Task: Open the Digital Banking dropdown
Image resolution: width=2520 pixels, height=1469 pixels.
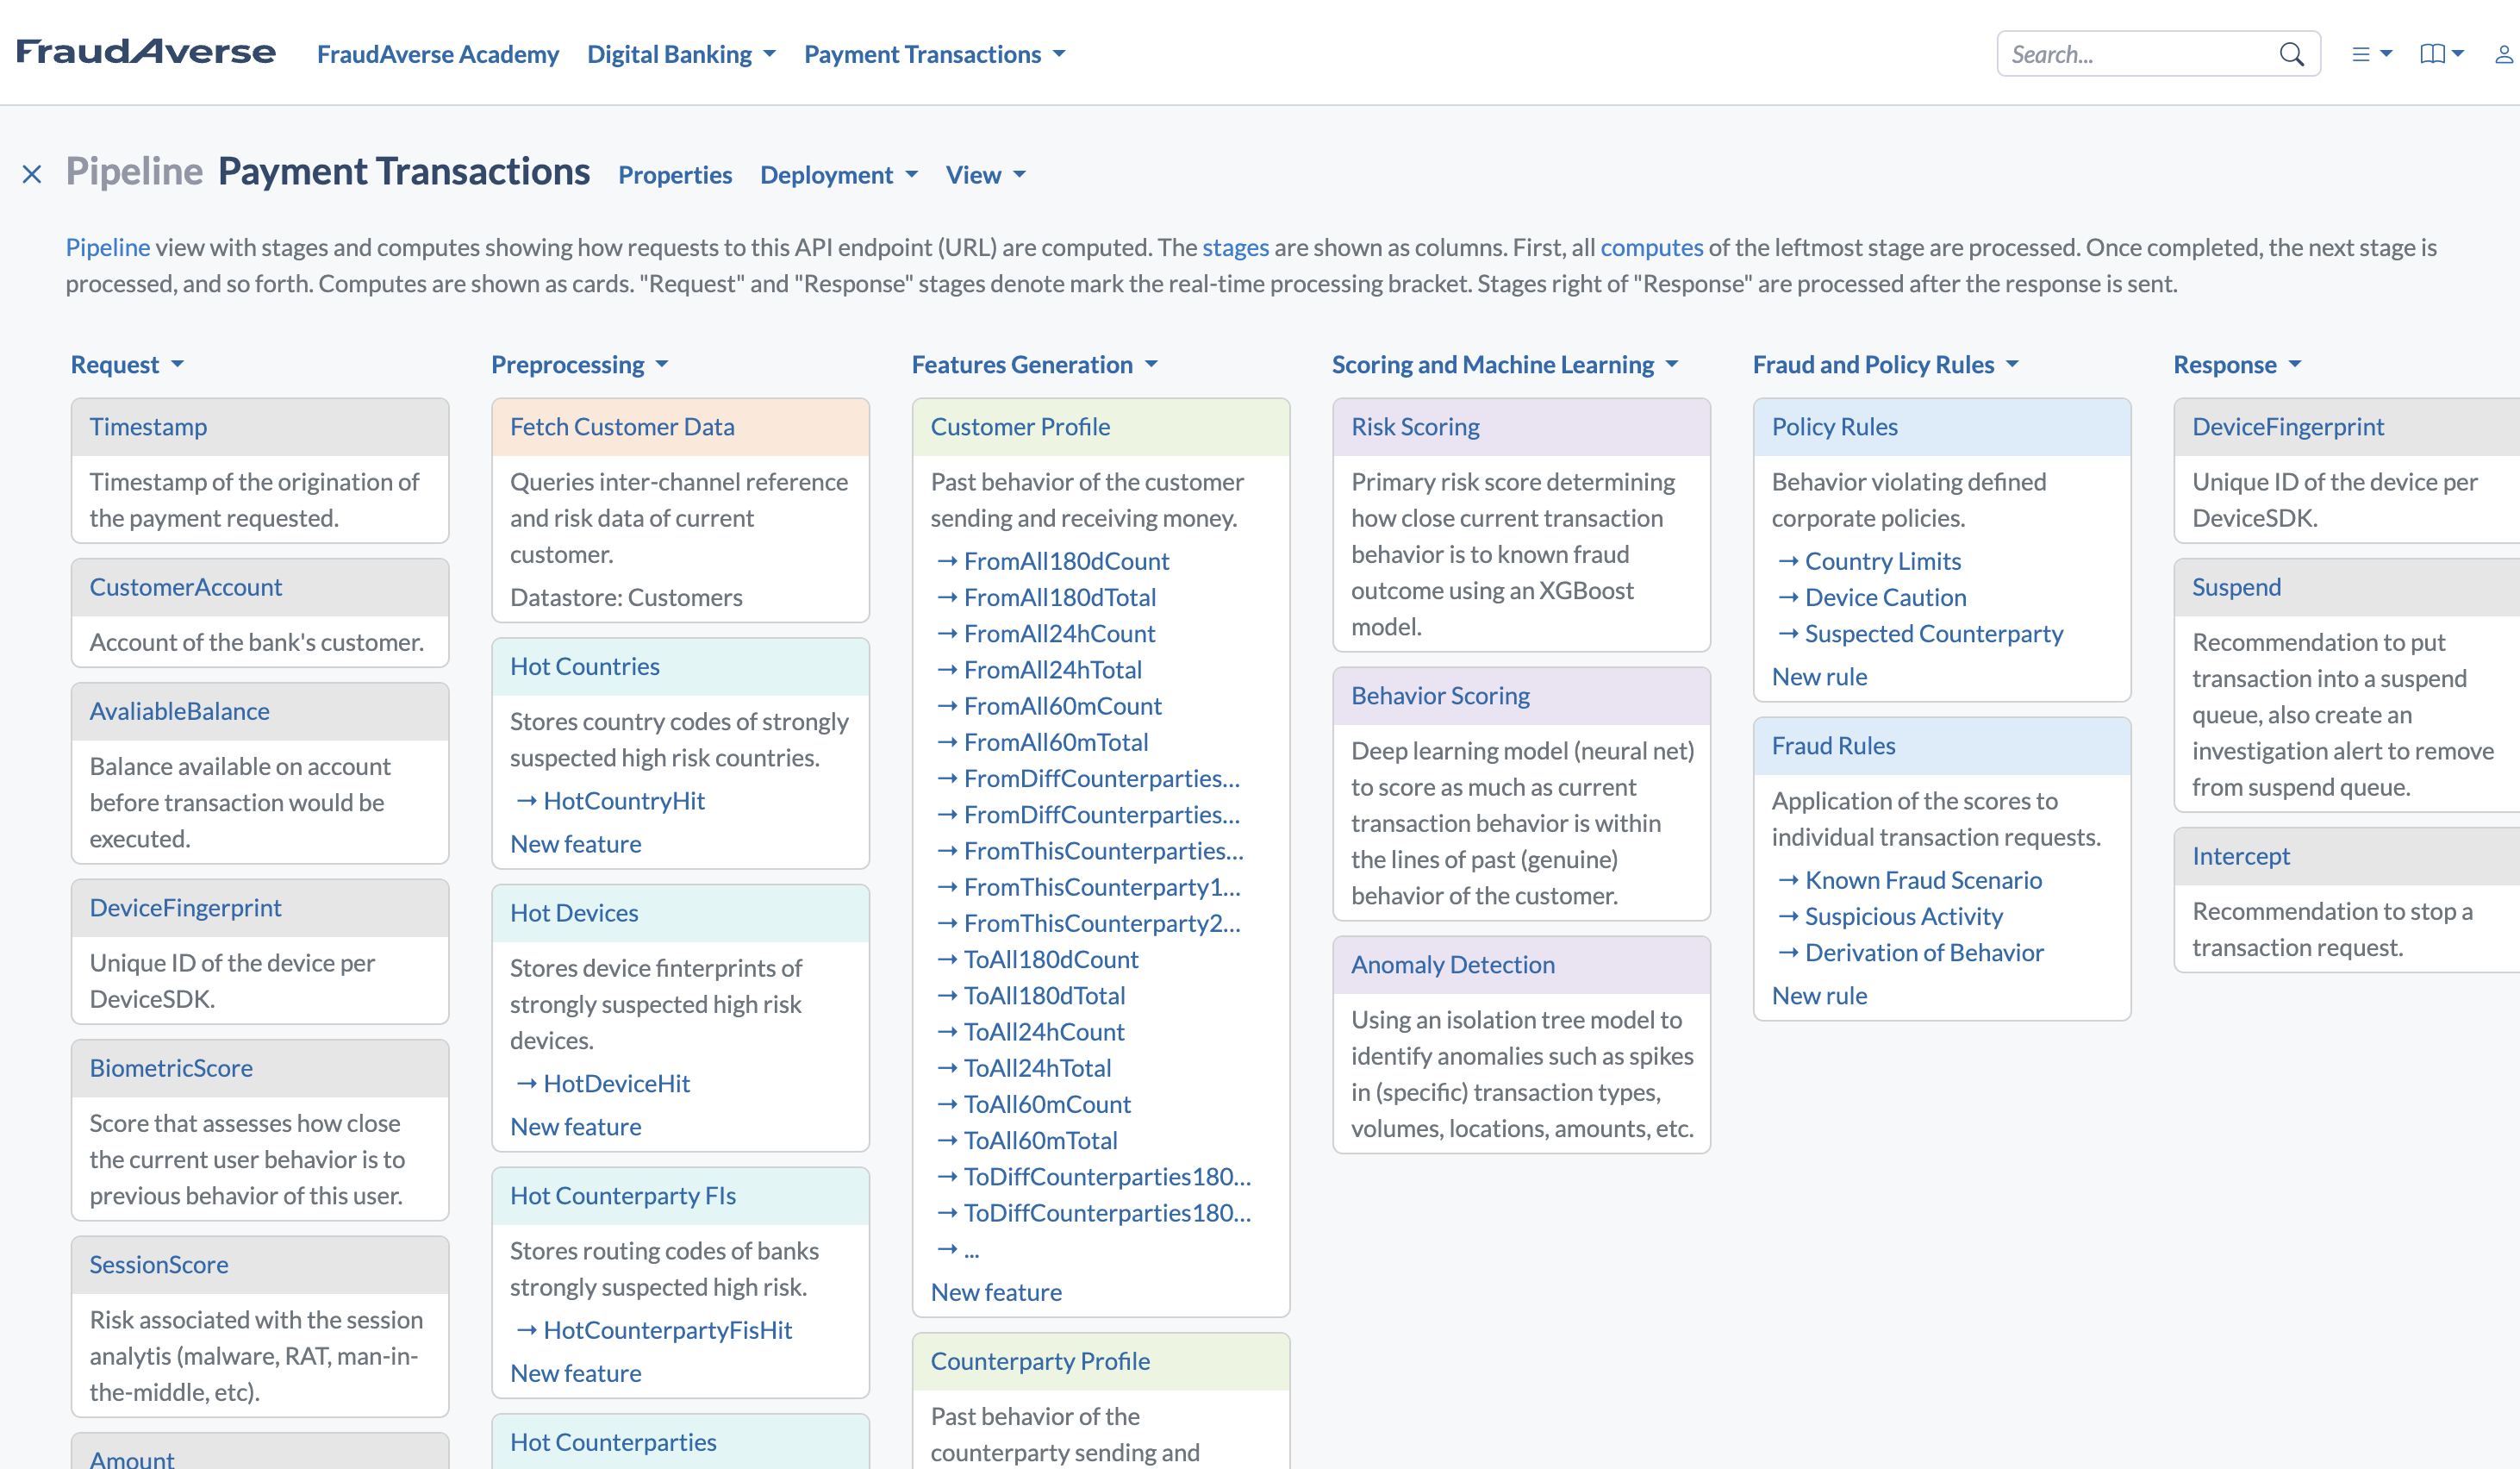Action: coord(681,54)
